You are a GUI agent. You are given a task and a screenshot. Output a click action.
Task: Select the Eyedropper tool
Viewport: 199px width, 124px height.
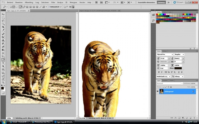coord(3,30)
